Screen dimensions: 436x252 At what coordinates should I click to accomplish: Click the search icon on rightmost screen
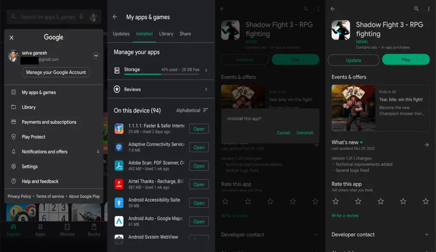click(416, 9)
